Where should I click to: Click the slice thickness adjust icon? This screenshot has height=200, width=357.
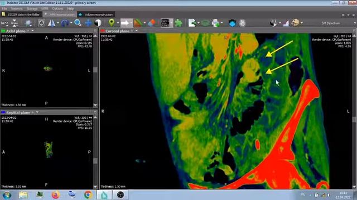(15, 23)
